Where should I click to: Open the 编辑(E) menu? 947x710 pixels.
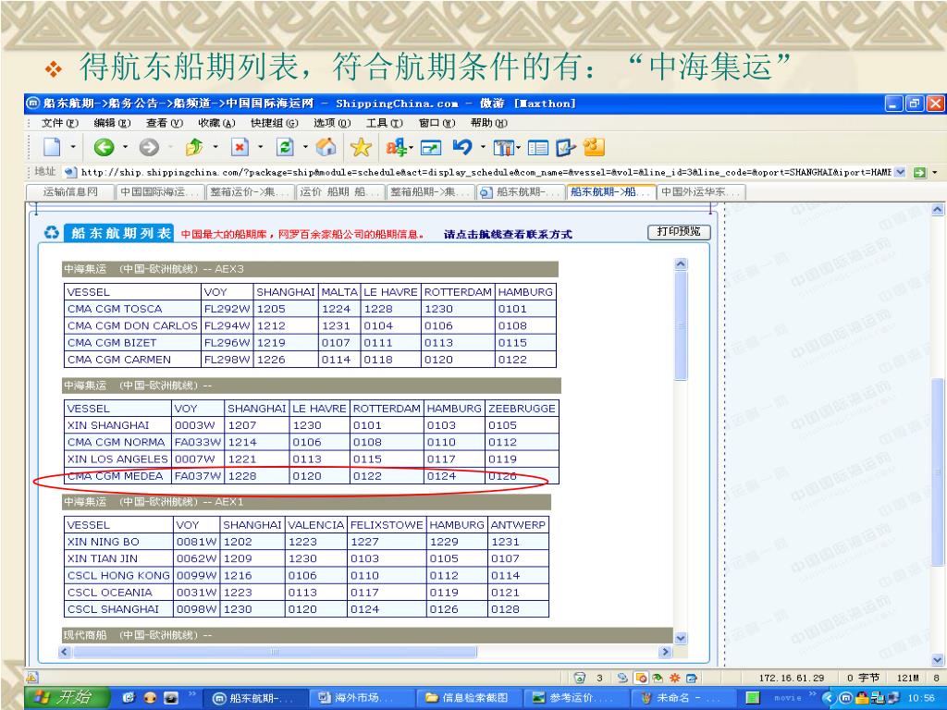pos(112,123)
